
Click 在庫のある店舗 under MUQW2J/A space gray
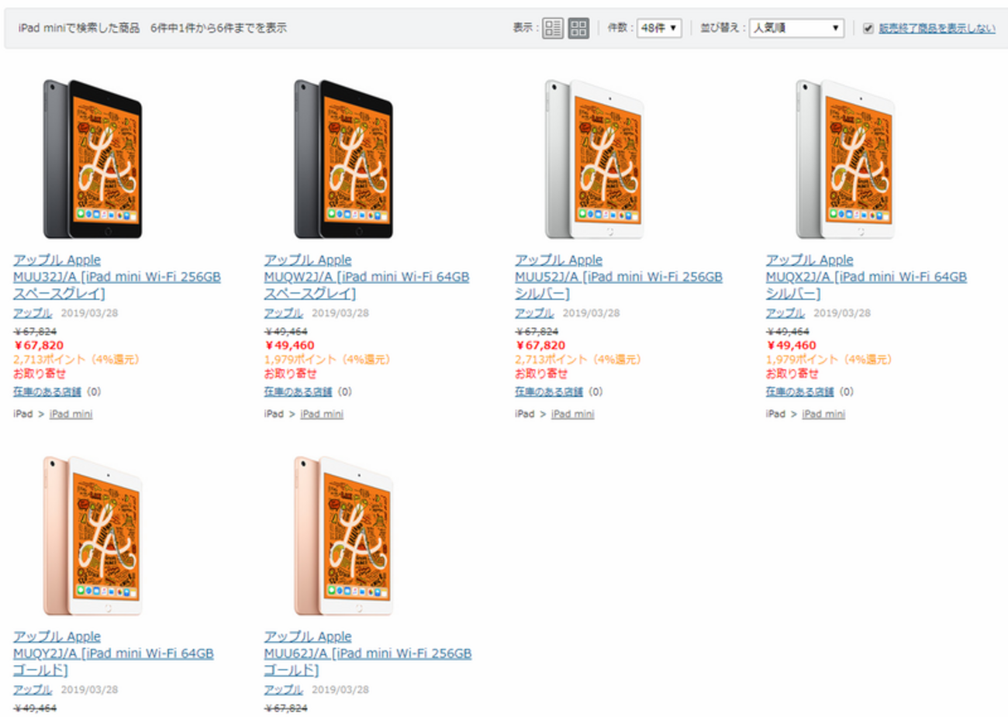pyautogui.click(x=298, y=392)
